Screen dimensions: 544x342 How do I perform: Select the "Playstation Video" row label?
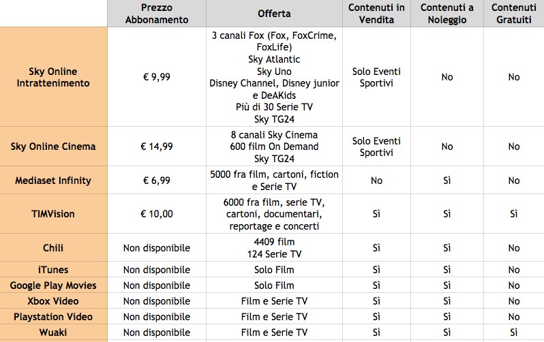[x=53, y=317]
